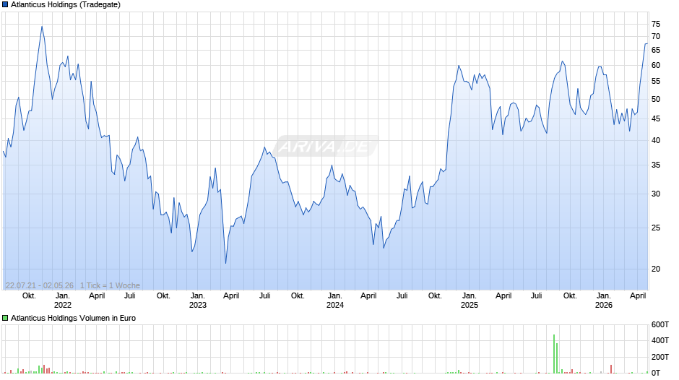Click the 'Jan. 2024' time axis label
This screenshot has width=679, height=380.
334,301
